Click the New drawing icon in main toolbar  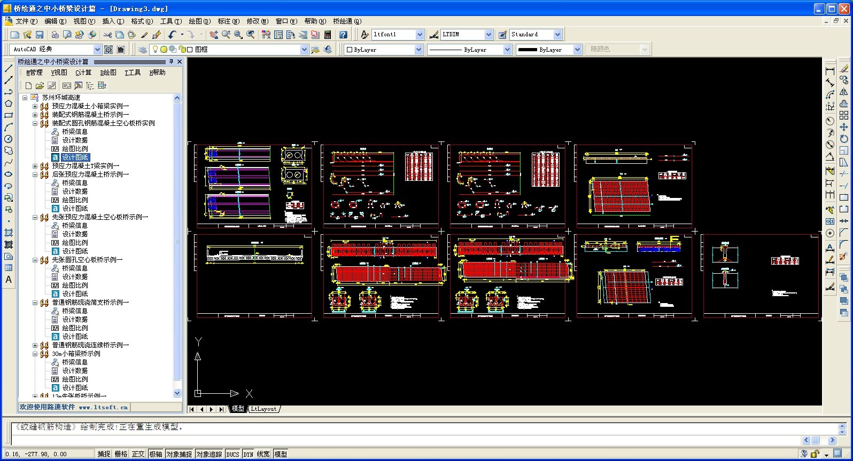pos(15,35)
